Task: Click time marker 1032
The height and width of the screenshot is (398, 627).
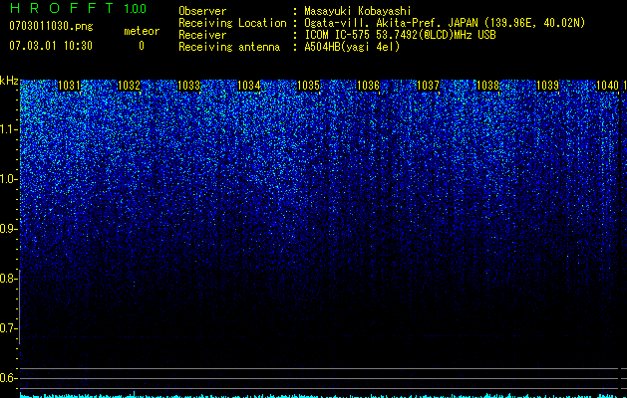Action: coord(130,86)
